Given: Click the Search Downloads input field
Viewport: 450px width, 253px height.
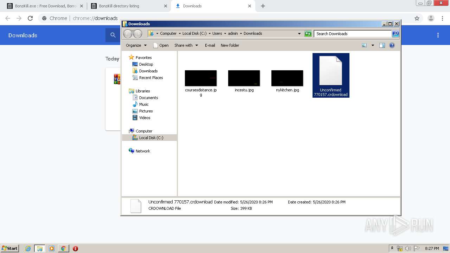Looking at the screenshot, I should click(x=353, y=34).
